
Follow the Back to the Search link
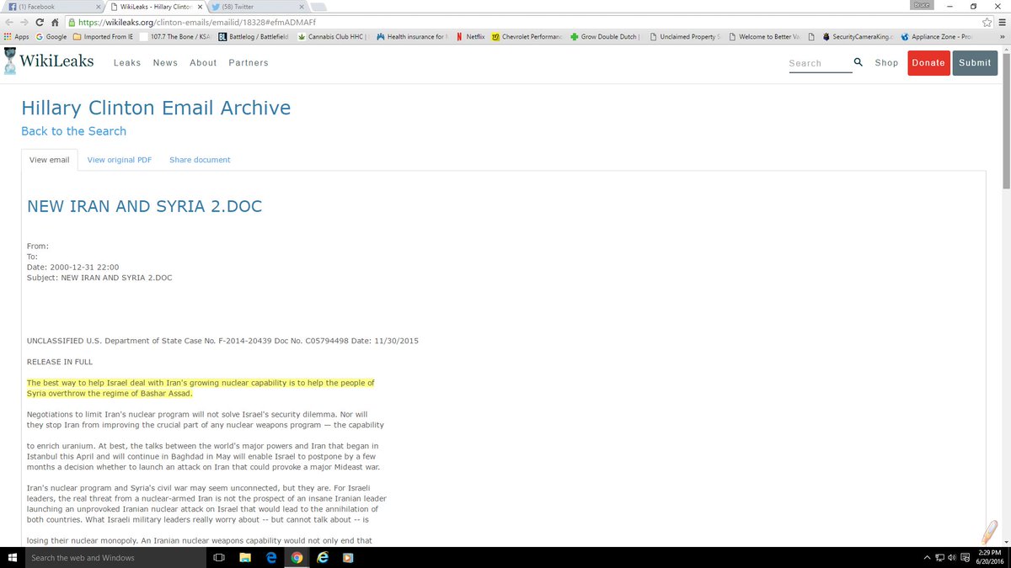(x=73, y=131)
